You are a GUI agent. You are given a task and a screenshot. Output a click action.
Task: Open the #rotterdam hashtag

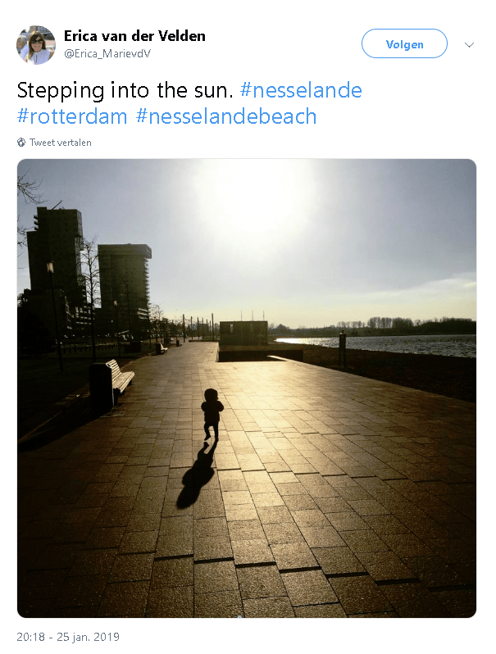72,116
